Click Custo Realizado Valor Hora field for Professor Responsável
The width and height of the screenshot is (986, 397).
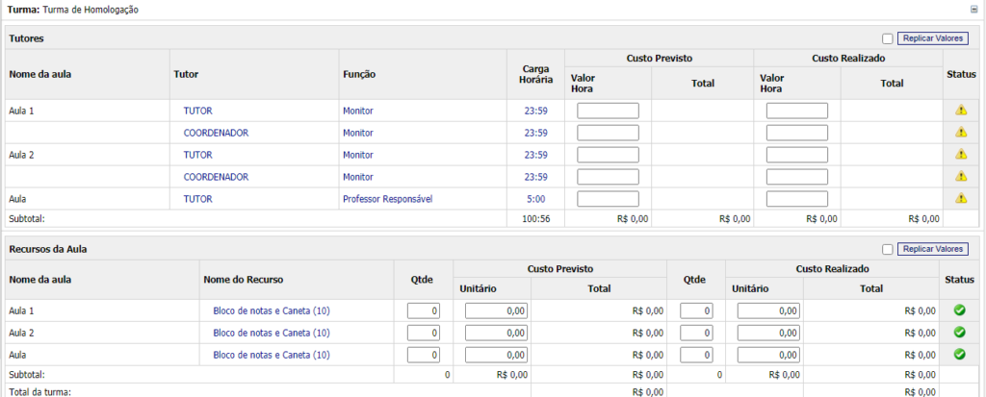pyautogui.click(x=796, y=199)
